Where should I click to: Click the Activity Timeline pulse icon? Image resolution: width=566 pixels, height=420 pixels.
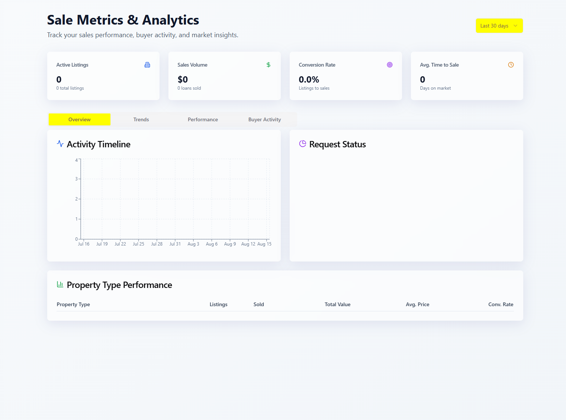60,144
